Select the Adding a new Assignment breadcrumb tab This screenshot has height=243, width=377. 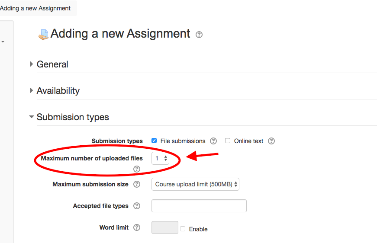point(35,8)
